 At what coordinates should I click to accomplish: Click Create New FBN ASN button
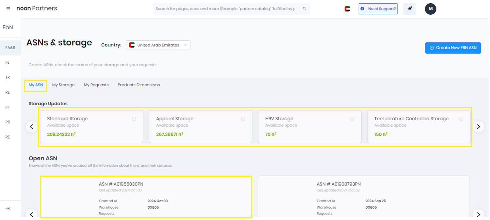click(453, 48)
